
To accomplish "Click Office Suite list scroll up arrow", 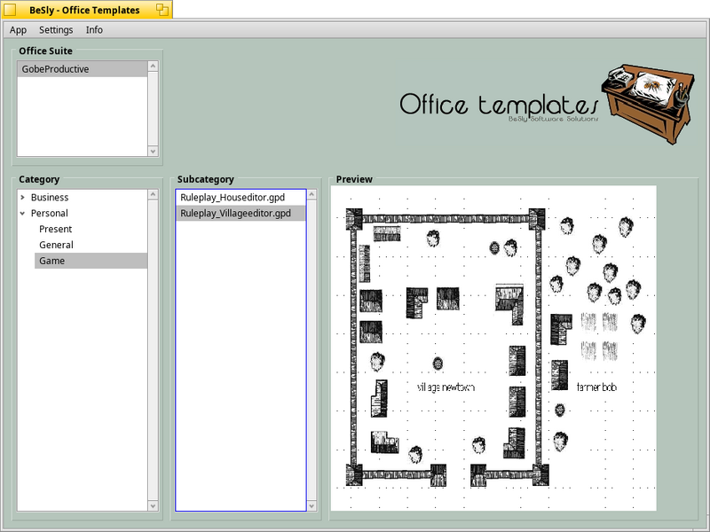I will click(153, 66).
